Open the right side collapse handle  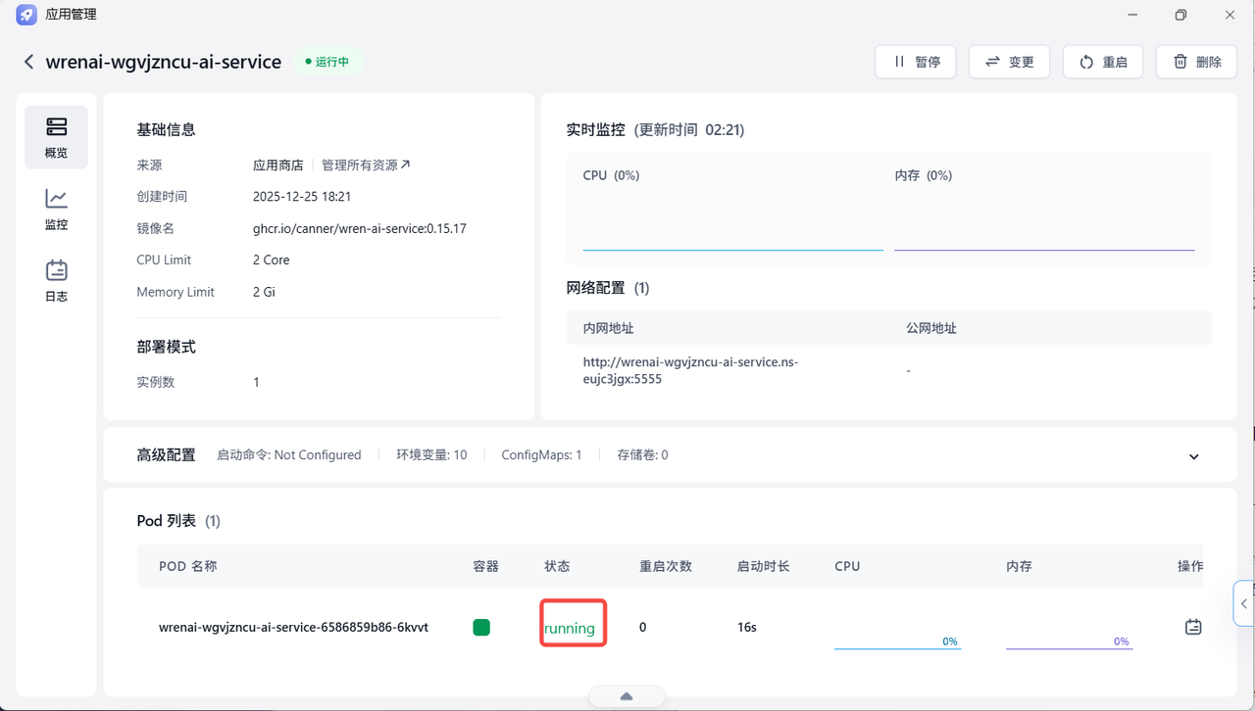1244,603
